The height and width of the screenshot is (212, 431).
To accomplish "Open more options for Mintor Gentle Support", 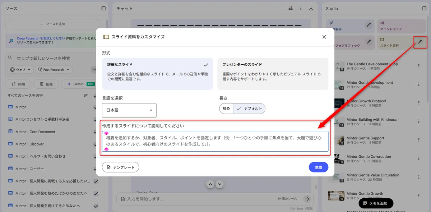I will click(419, 140).
